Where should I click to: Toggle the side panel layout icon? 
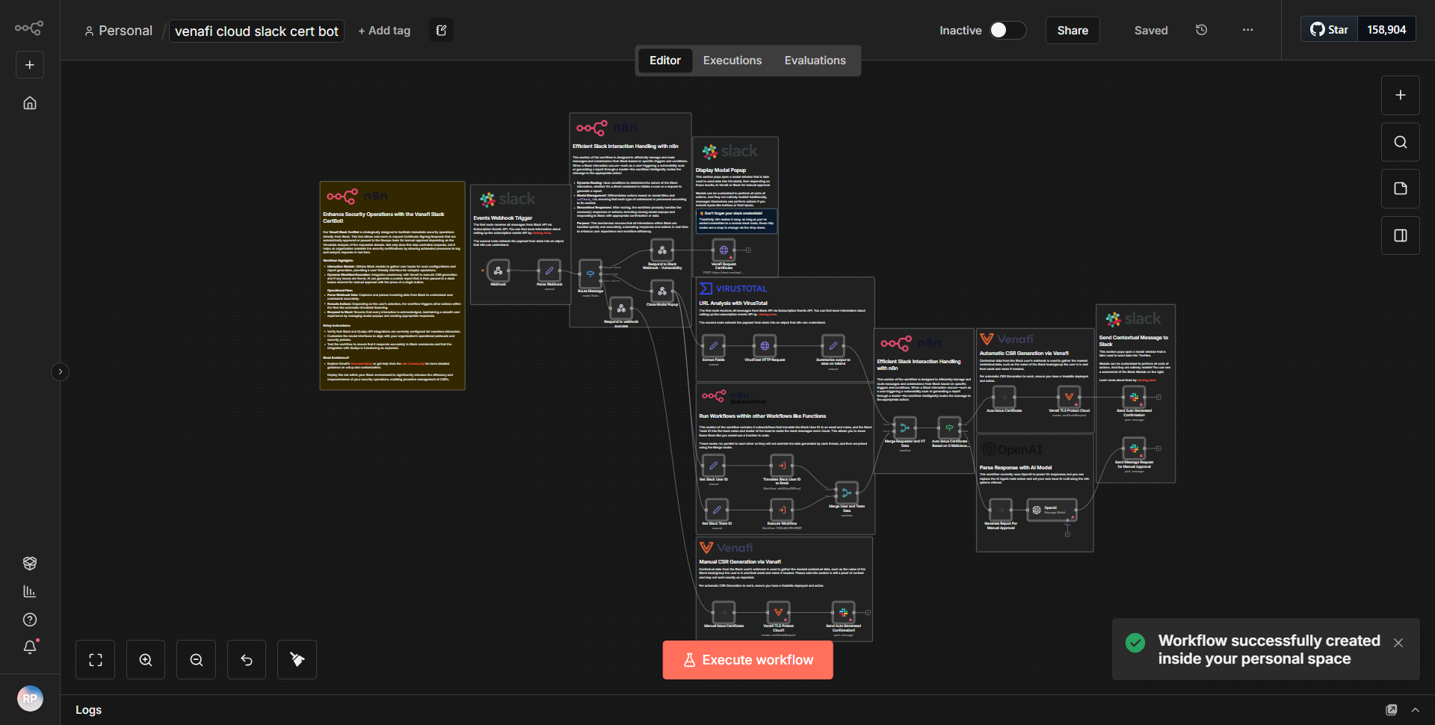1401,235
